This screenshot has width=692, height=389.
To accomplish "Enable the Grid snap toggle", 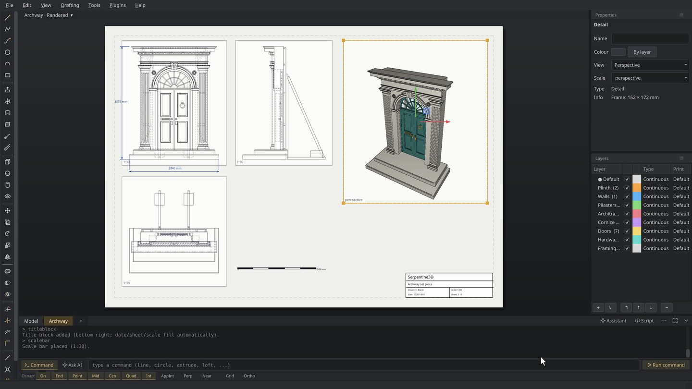I will click(x=230, y=376).
